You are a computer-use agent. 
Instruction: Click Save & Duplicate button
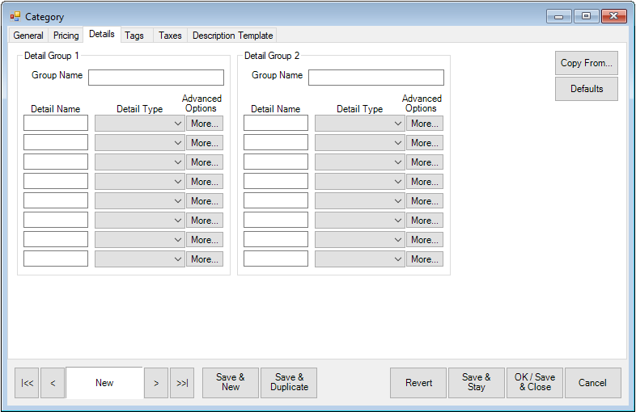289,383
